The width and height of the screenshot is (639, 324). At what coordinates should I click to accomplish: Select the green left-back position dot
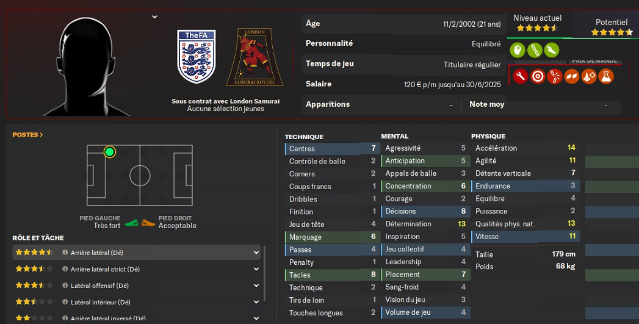tap(110, 152)
